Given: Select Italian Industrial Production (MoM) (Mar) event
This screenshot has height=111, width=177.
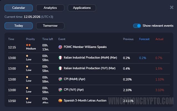Looking at the screenshot, I should click(x=90, y=58).
